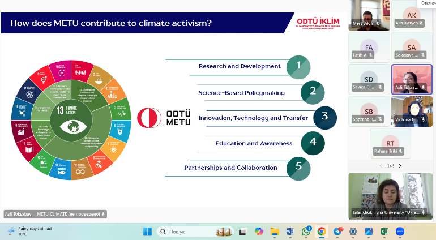Open Excel from the taskbar

click(x=383, y=232)
